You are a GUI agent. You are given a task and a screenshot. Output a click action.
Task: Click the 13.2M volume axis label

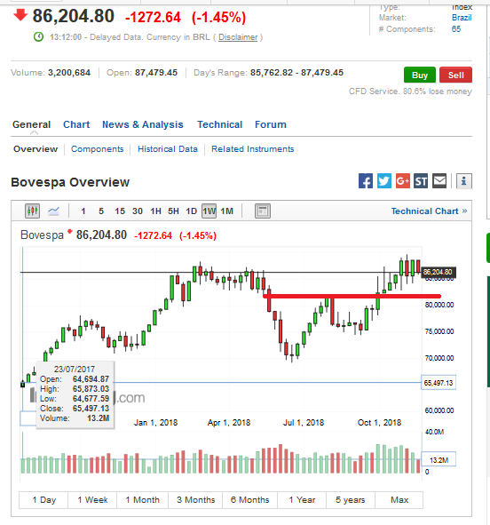[439, 460]
